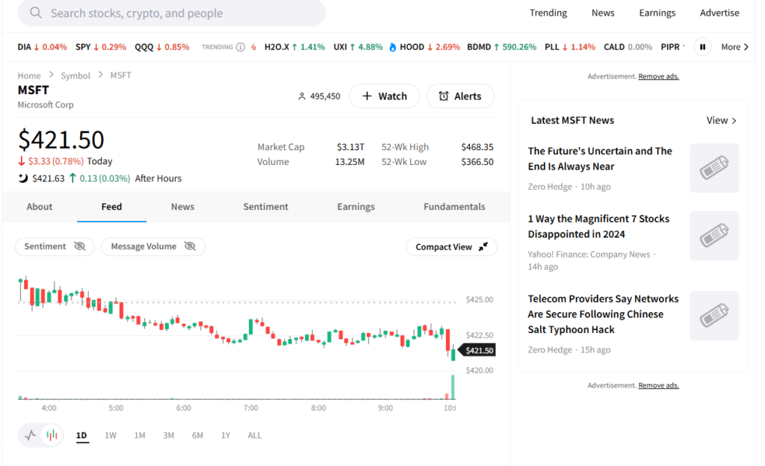This screenshot has width=765, height=466.
Task: View all Latest MSFT News
Action: [x=721, y=120]
